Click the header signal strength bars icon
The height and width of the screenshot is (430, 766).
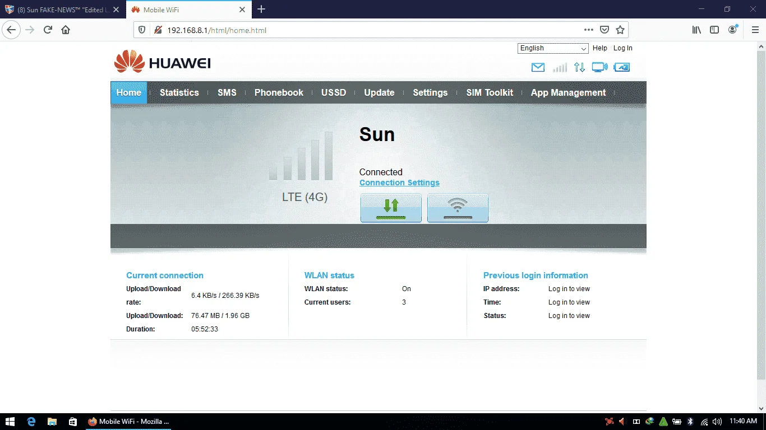click(x=560, y=67)
